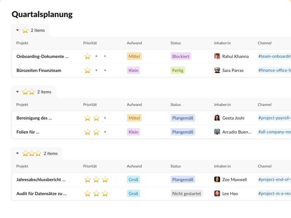Click second priority dot for Bürozeiten Finanzteam
The width and height of the screenshot is (291, 218).
pos(96,70)
